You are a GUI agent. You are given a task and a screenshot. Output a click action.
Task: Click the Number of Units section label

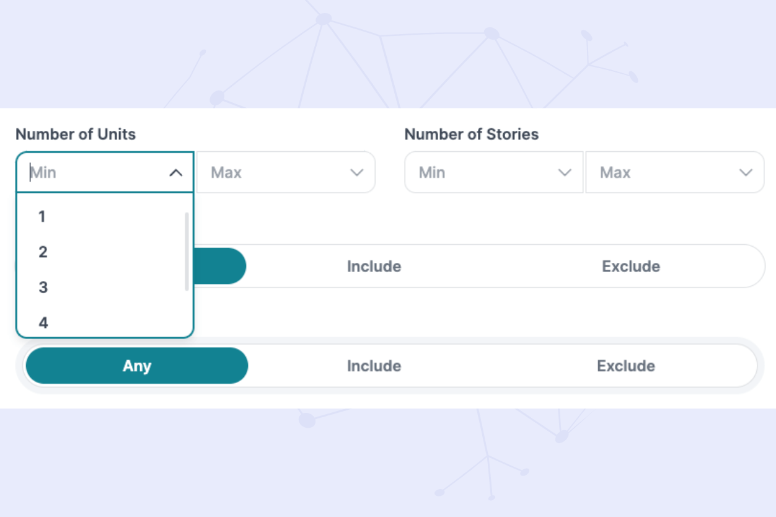76,134
